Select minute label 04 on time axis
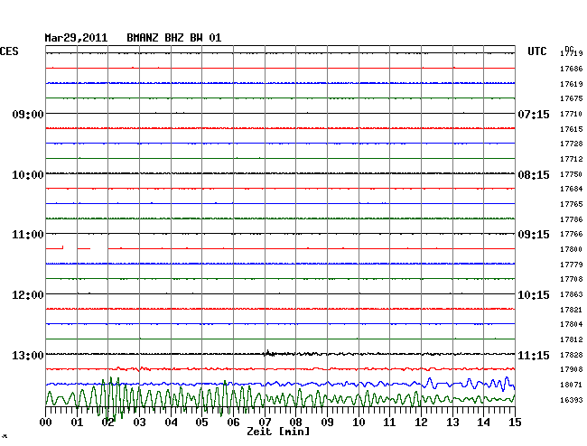 pyautogui.click(x=171, y=423)
